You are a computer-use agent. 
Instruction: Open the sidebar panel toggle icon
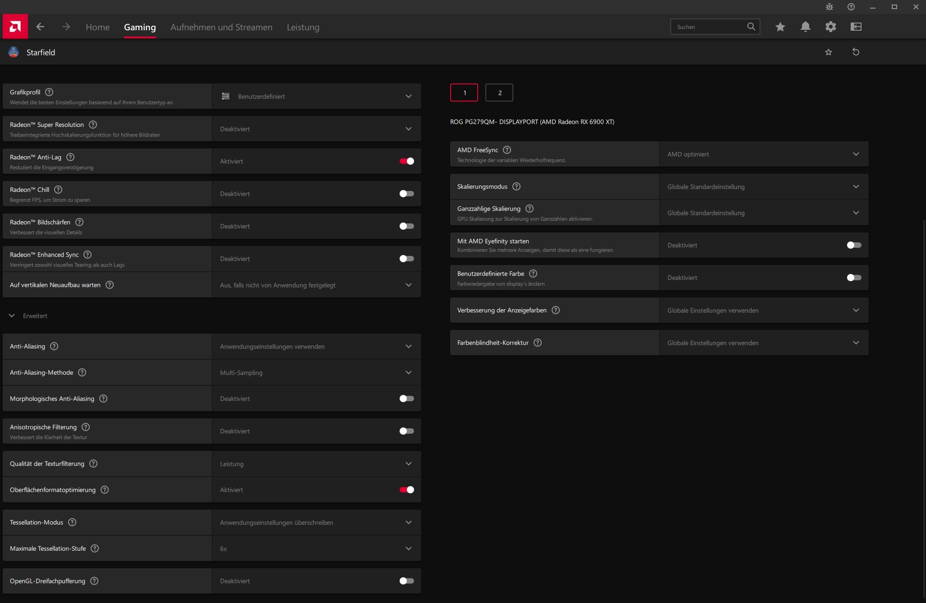pos(856,27)
